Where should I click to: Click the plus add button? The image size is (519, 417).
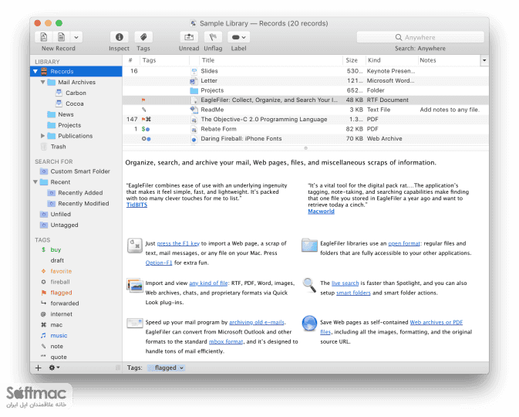click(x=38, y=368)
